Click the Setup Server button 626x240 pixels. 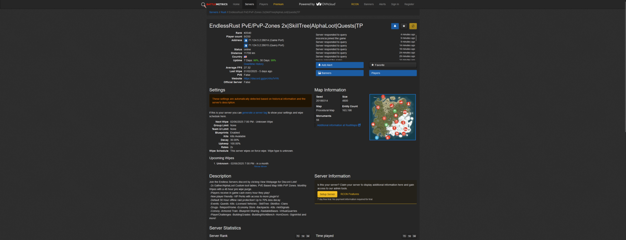[x=327, y=194]
